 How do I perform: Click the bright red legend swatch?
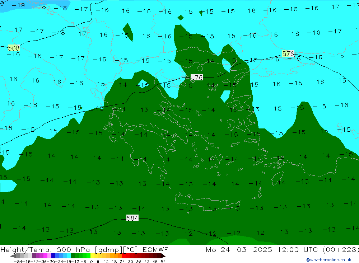[x=124, y=256]
